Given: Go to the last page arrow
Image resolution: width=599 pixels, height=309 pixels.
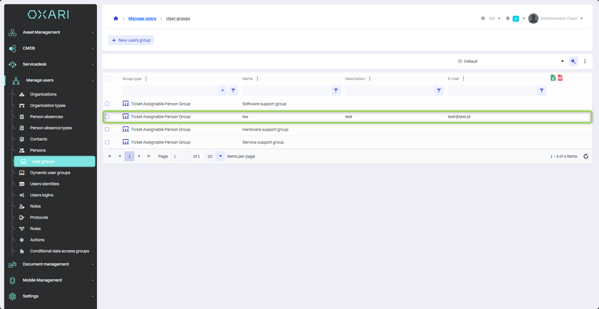Looking at the screenshot, I should pos(149,156).
